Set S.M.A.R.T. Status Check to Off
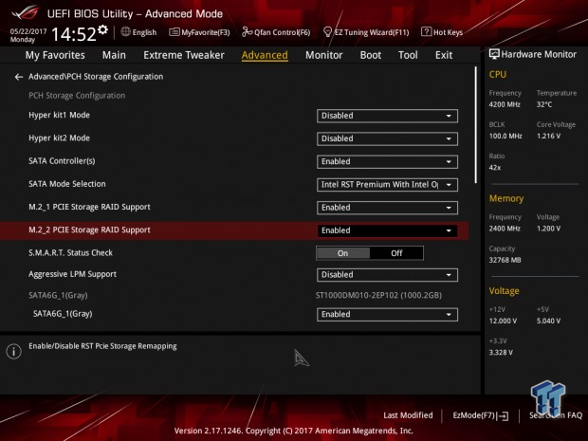This screenshot has height=441, width=588. (x=396, y=253)
